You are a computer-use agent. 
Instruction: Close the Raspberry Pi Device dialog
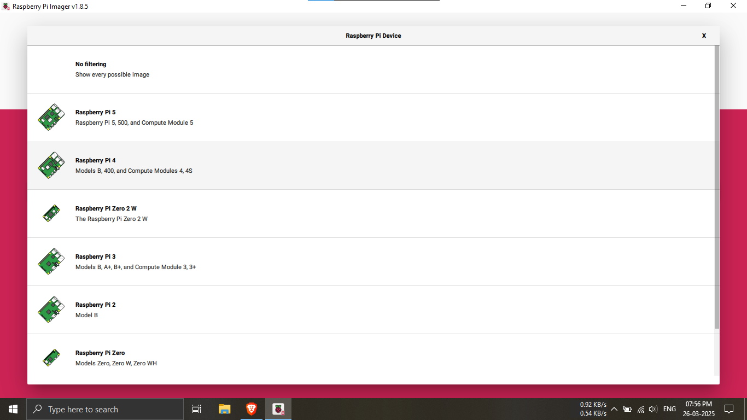tap(704, 36)
